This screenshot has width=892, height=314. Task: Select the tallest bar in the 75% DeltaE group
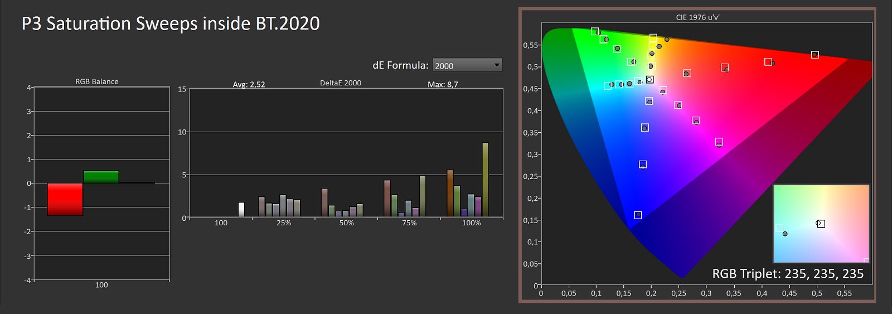[423, 196]
